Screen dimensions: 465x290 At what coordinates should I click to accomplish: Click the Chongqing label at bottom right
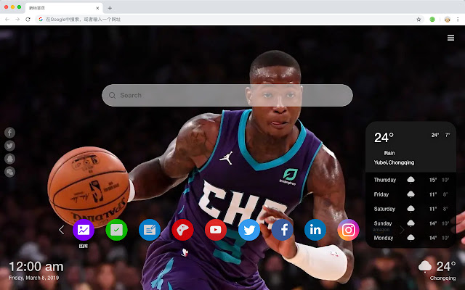[442, 278]
